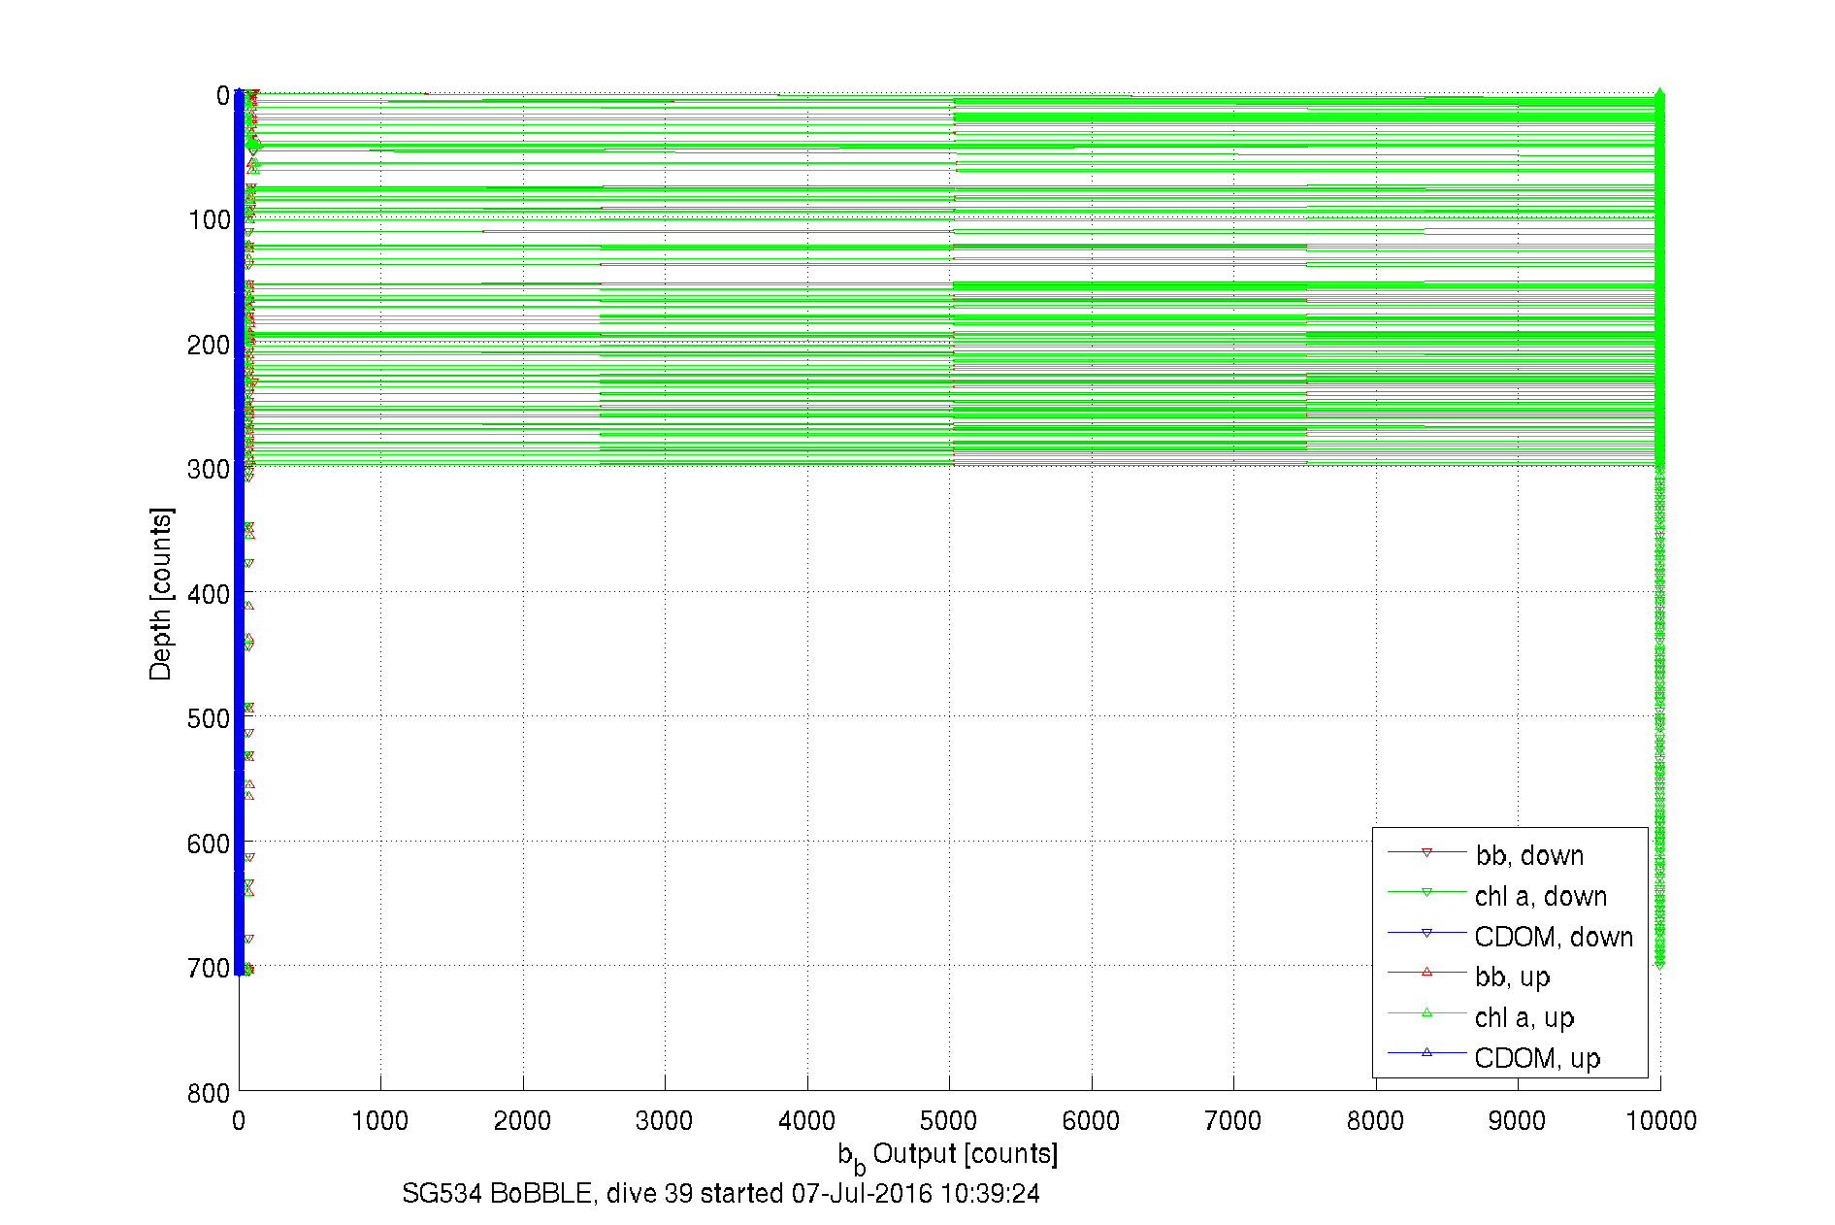Click the x-axis tick label 6000
The image size is (1835, 1225).
click(x=1091, y=1120)
